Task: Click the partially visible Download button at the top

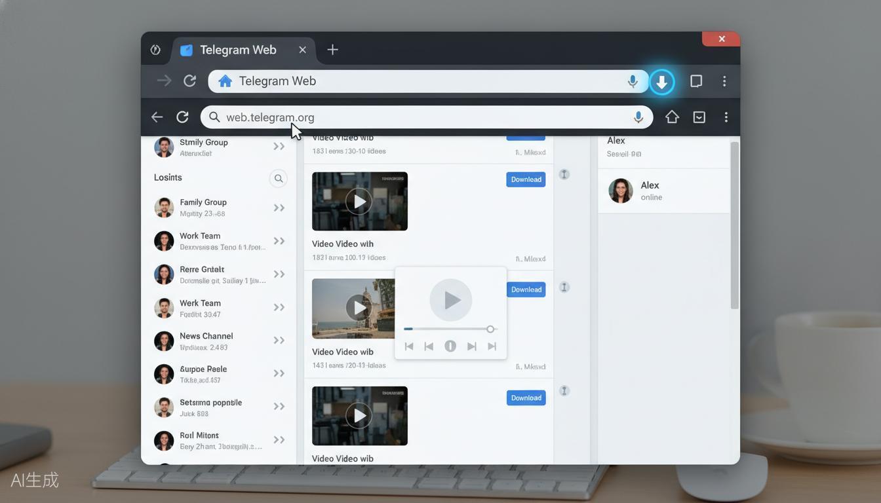Action: click(526, 138)
